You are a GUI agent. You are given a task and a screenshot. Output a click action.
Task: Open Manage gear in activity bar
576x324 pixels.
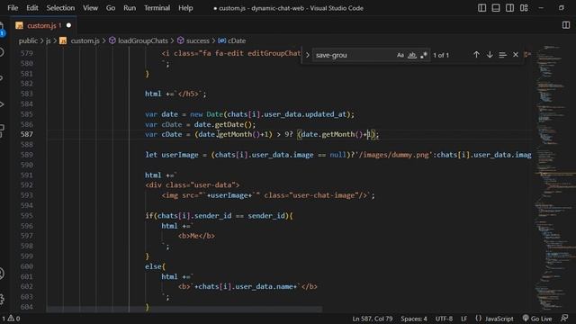2,299
